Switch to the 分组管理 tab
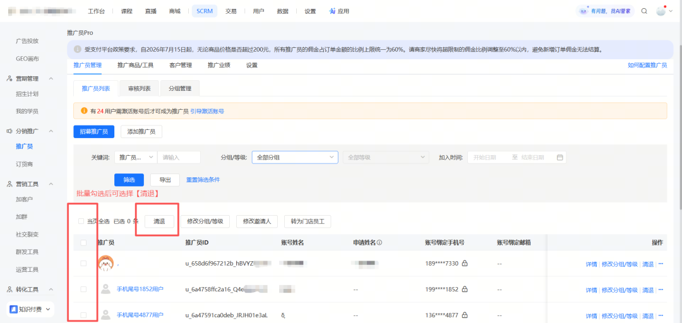Viewport: 682px width, 323px height. [x=180, y=88]
